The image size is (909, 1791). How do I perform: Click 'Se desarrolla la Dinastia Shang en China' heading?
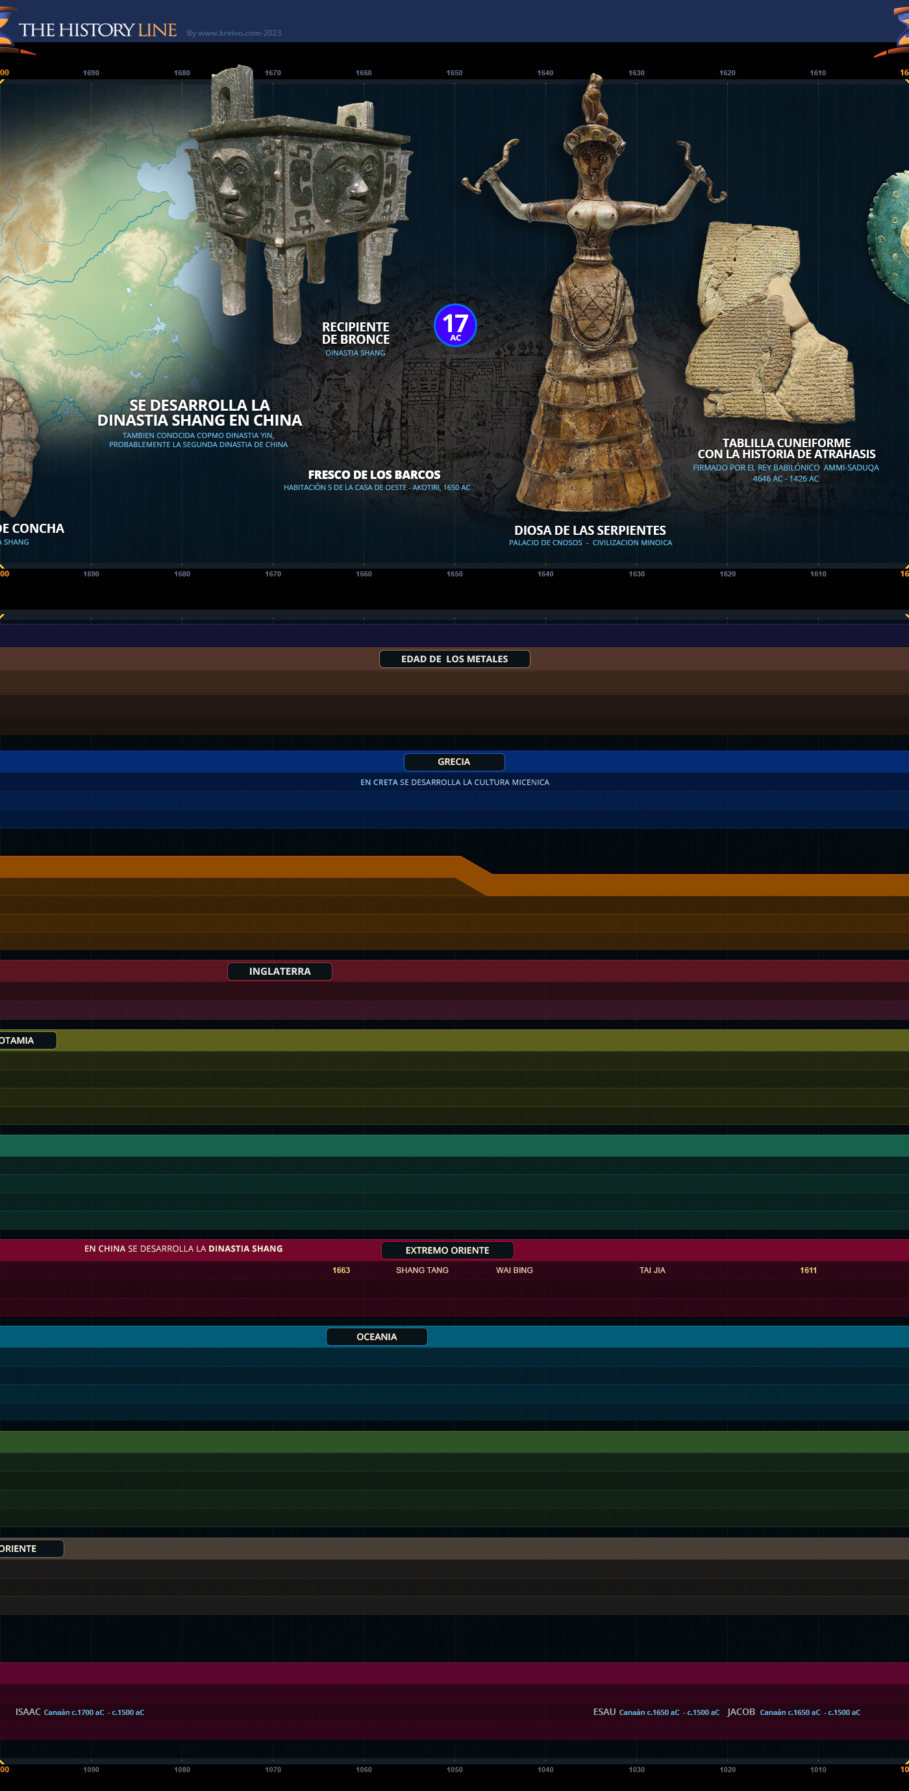pos(200,412)
